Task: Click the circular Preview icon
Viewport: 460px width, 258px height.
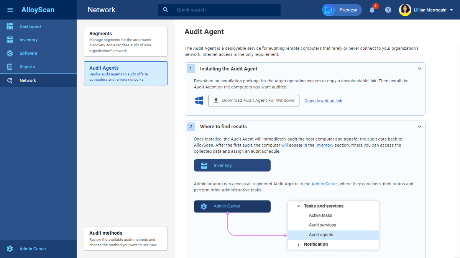Action: pos(329,10)
